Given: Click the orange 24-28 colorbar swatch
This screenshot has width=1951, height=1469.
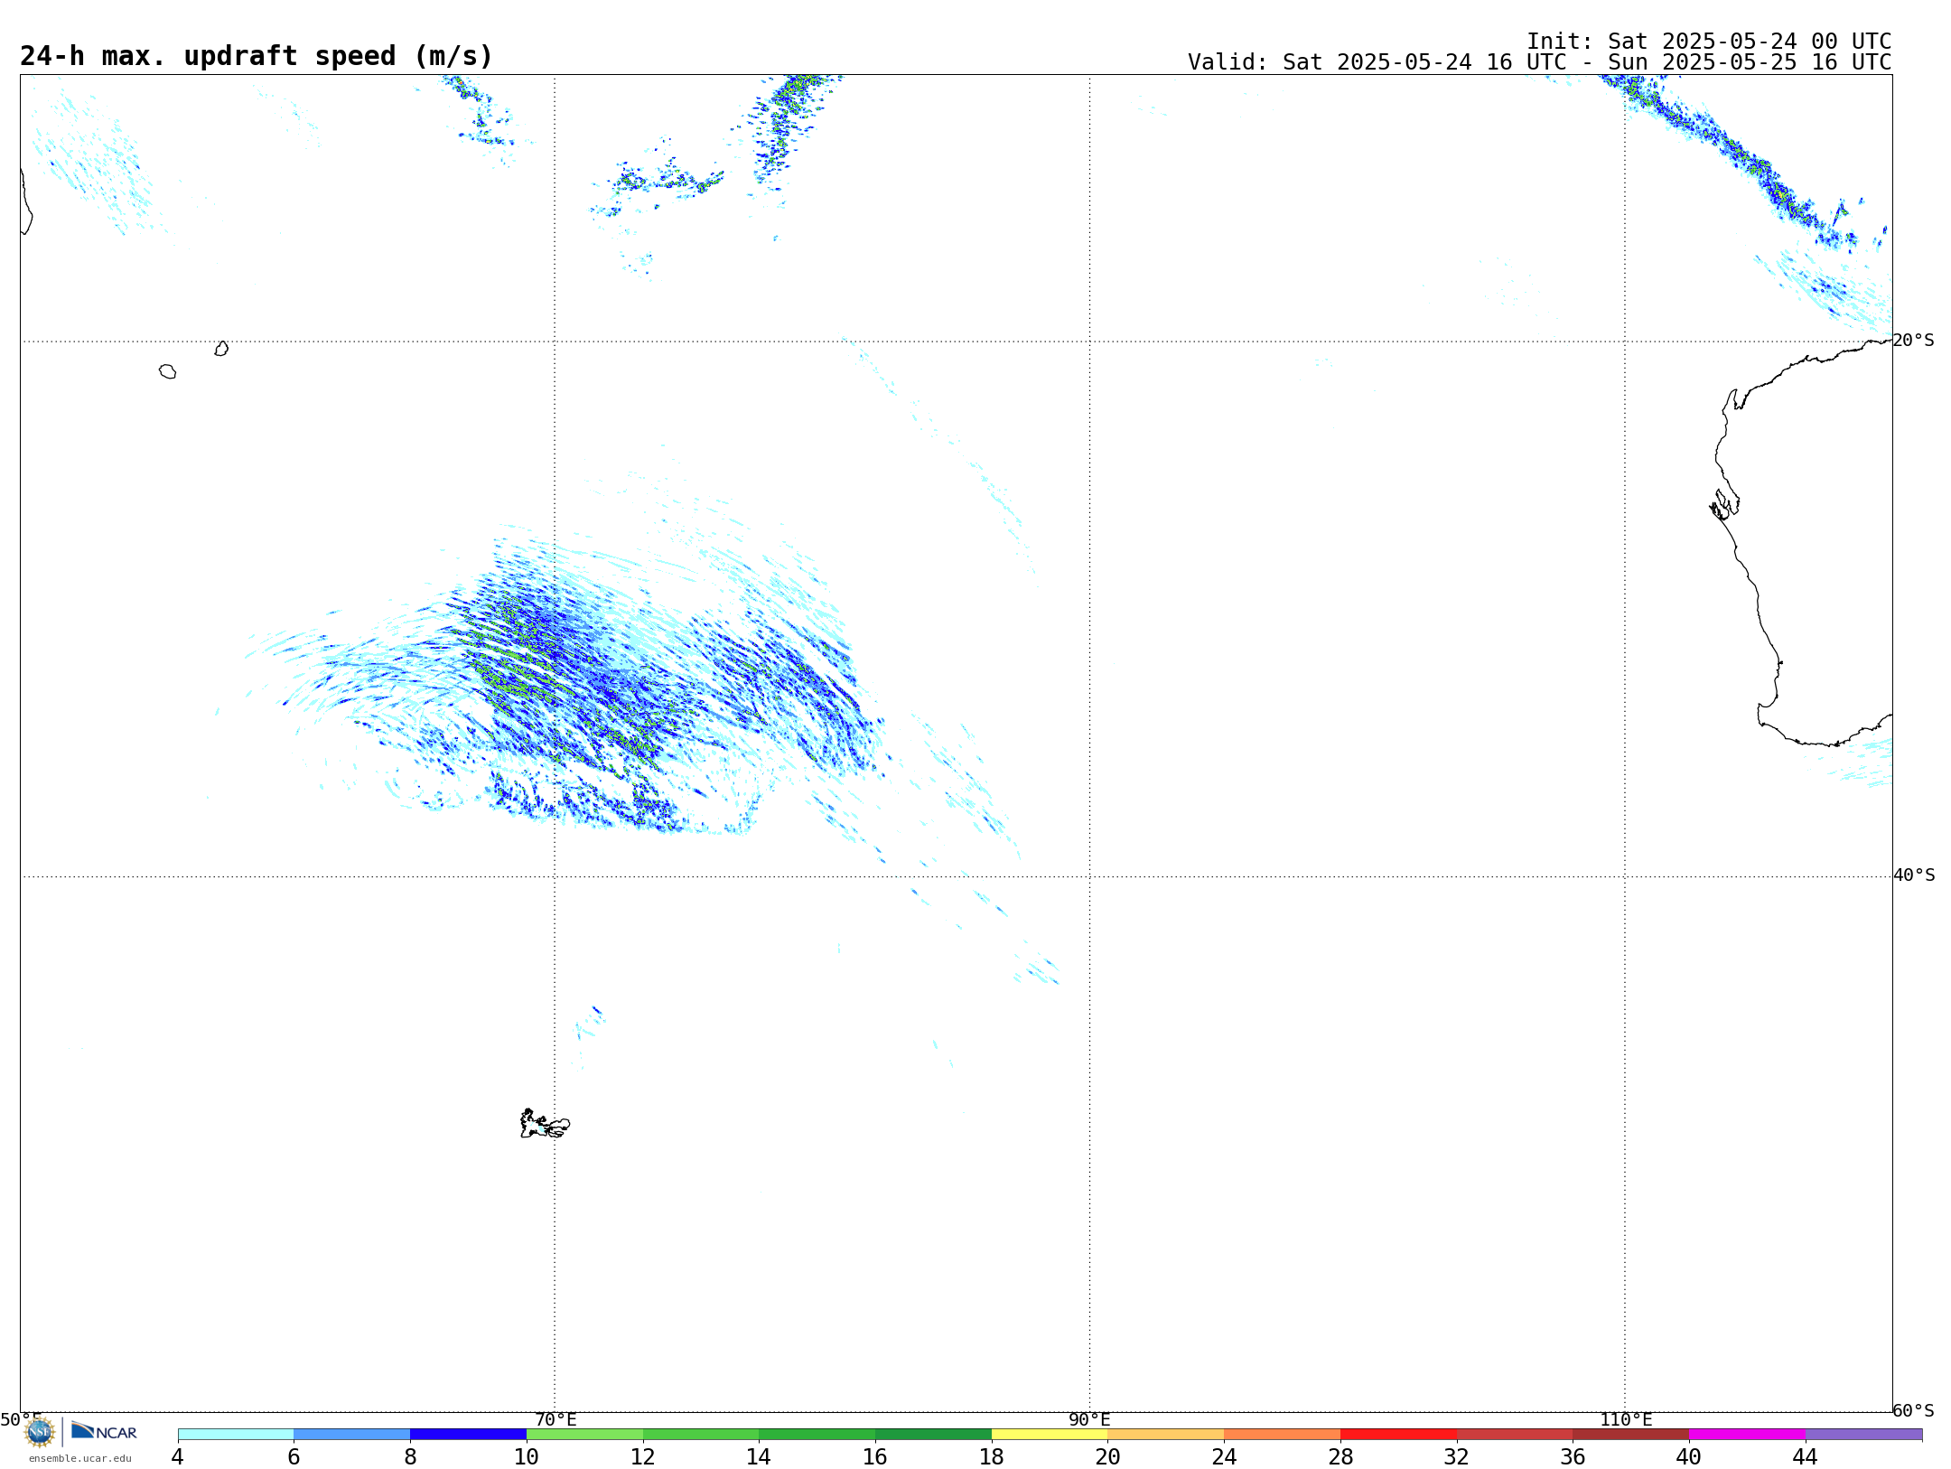Looking at the screenshot, I should (1283, 1434).
